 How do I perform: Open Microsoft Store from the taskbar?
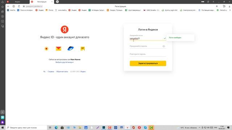[62, 127]
